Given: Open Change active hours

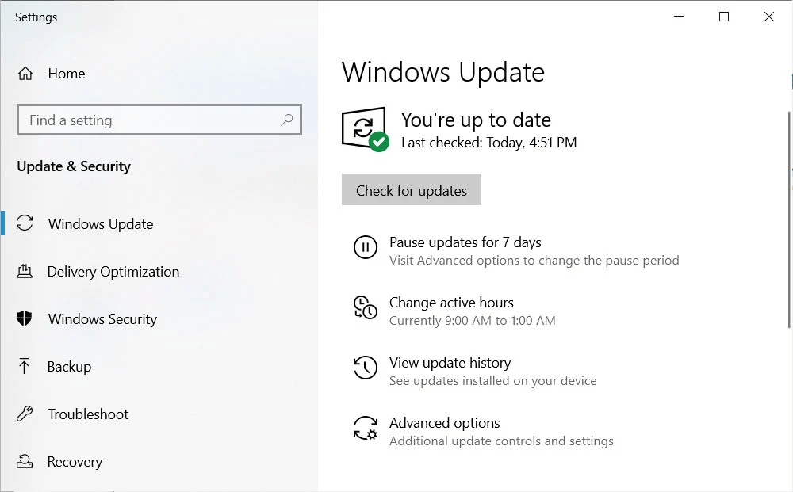Looking at the screenshot, I should (452, 303).
